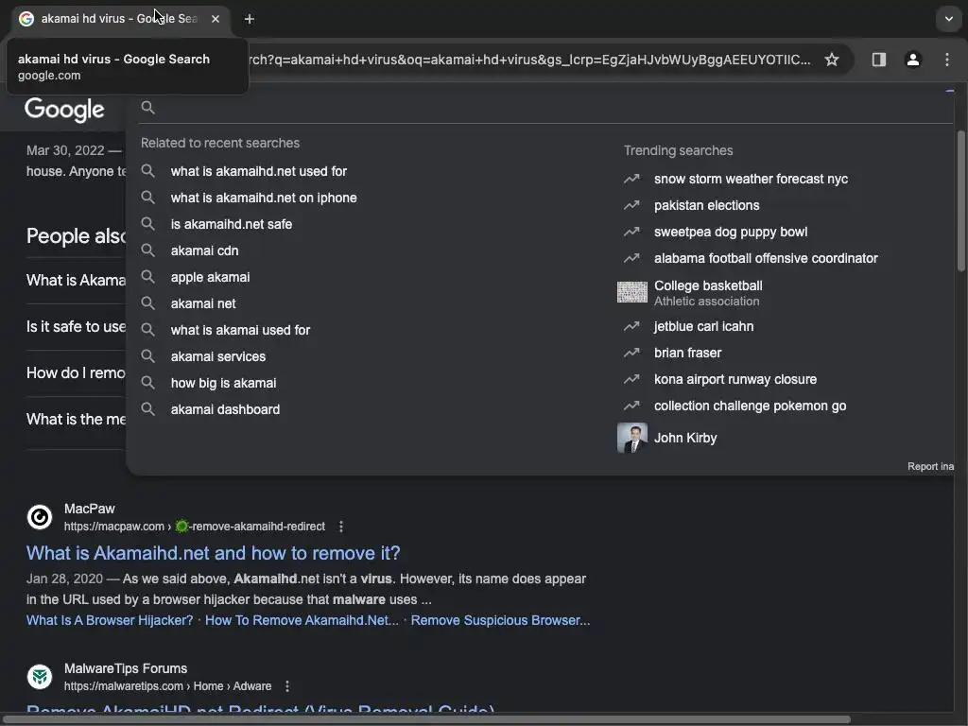Open a new browser tab
This screenshot has height=726, width=968.
[x=250, y=19]
